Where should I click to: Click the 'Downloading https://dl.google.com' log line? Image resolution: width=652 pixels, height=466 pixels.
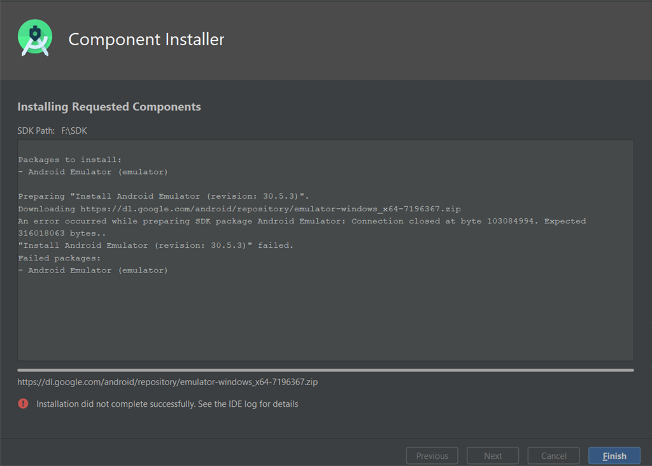click(x=239, y=209)
